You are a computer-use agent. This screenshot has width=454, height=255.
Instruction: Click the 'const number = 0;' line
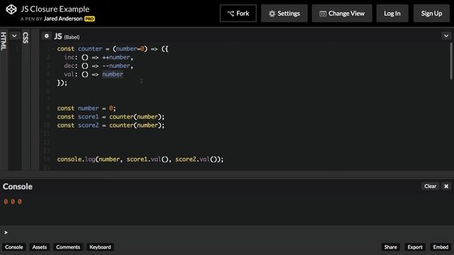pos(87,108)
